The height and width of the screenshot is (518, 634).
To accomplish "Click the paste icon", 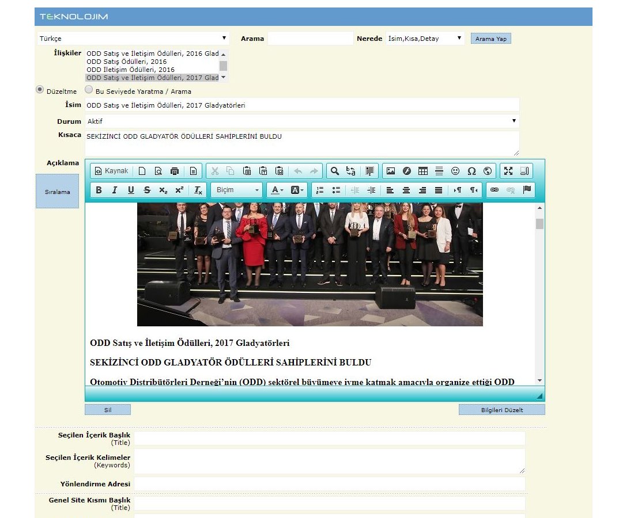I will pyautogui.click(x=247, y=171).
